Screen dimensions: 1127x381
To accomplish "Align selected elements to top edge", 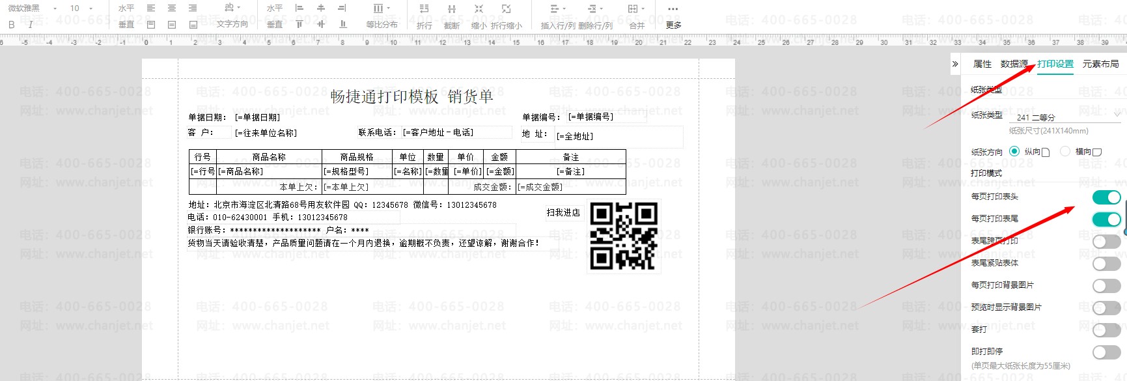I will point(299,24).
